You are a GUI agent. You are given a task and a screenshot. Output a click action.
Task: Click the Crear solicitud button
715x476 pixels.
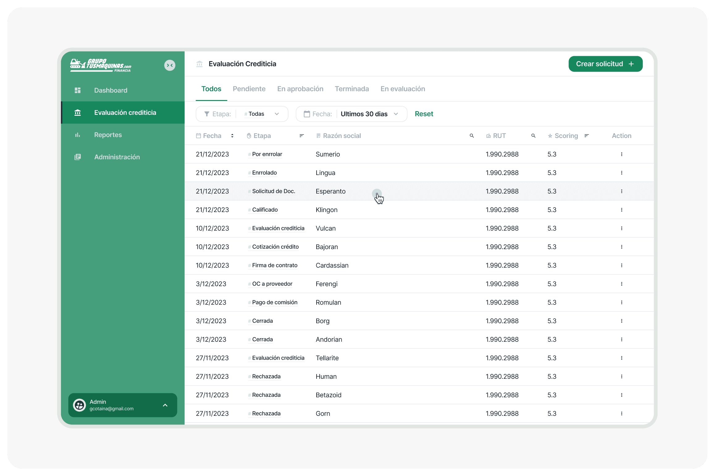[605, 64]
